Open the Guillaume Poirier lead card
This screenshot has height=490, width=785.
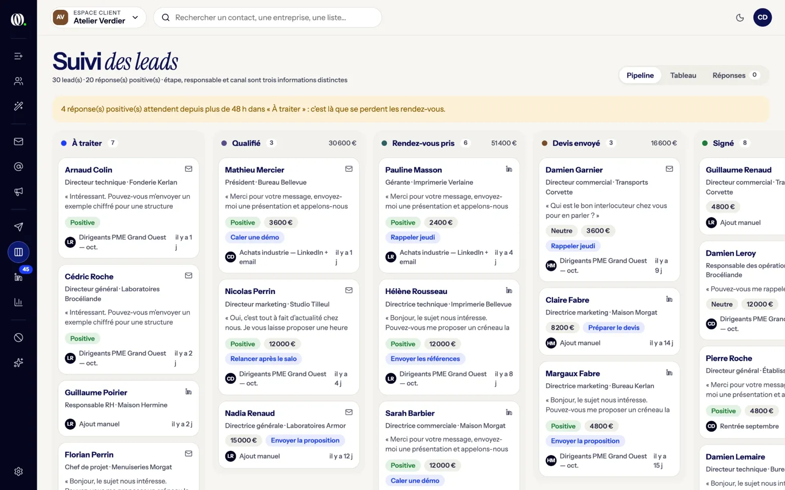pyautogui.click(x=129, y=409)
